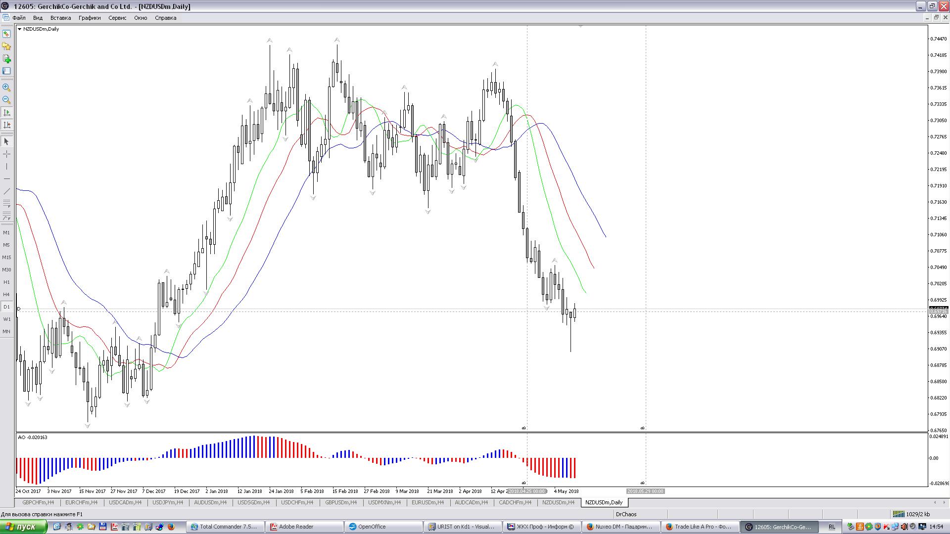Switch chart to H4 timeframe
This screenshot has width=950, height=534.
pyautogui.click(x=6, y=294)
